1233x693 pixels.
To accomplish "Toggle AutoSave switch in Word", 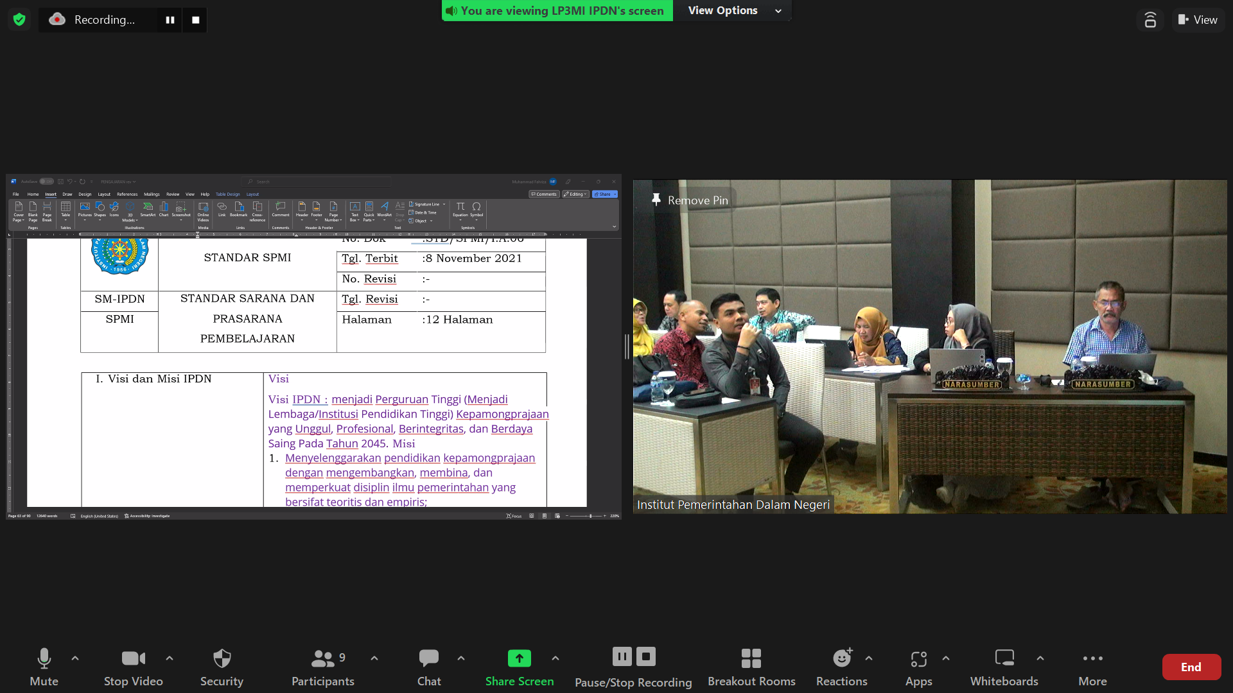I will coord(46,182).
